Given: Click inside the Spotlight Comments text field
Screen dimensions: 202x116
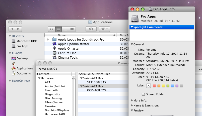Looking at the screenshot, I should (162, 35).
